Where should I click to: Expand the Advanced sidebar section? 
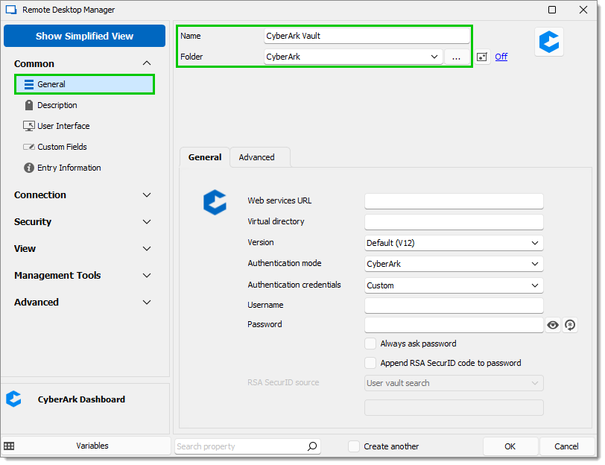[x=147, y=302]
